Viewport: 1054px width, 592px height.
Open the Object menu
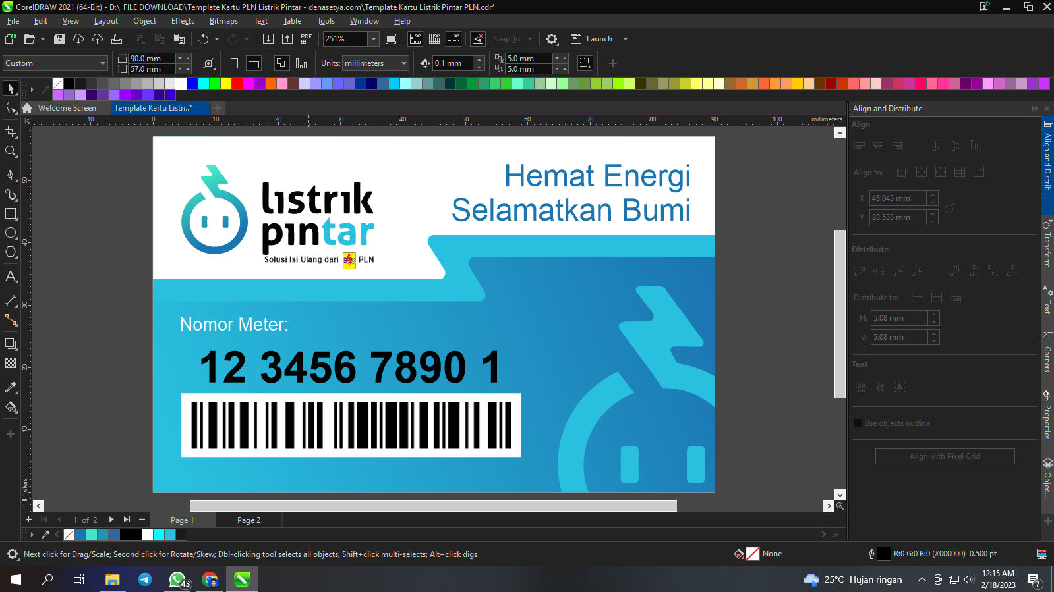point(144,21)
